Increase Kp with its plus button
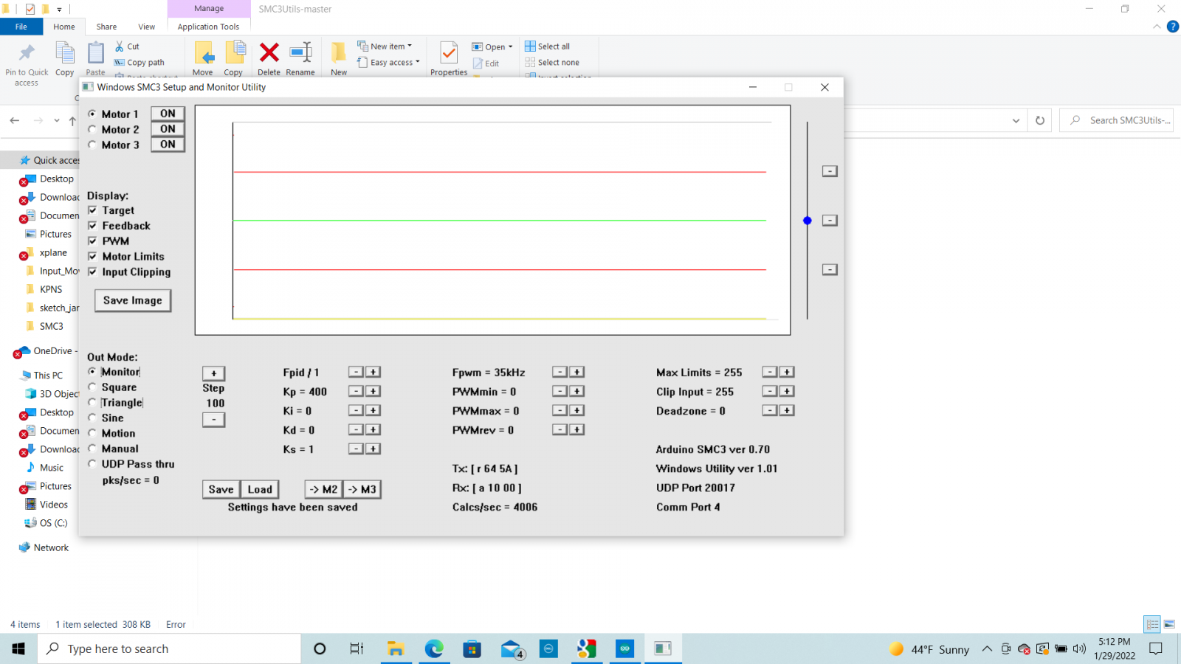The height and width of the screenshot is (664, 1181). click(373, 391)
